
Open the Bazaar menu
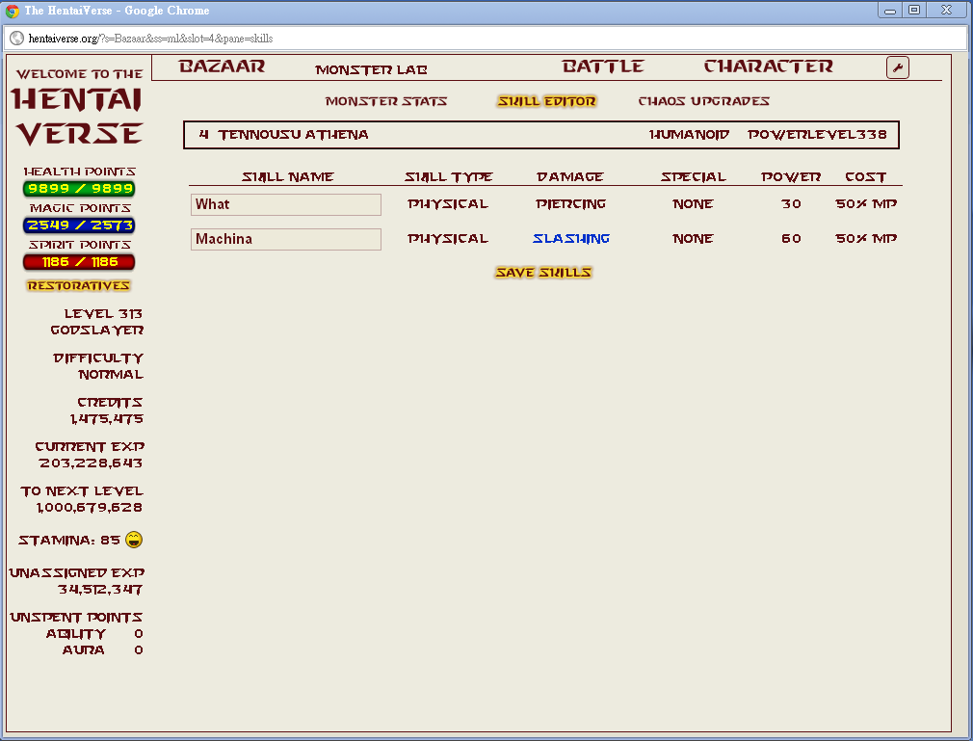(x=222, y=67)
